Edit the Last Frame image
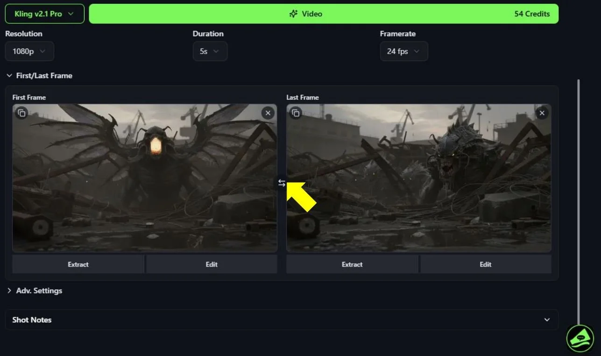Screen dimensions: 601x356 [x=485, y=264]
